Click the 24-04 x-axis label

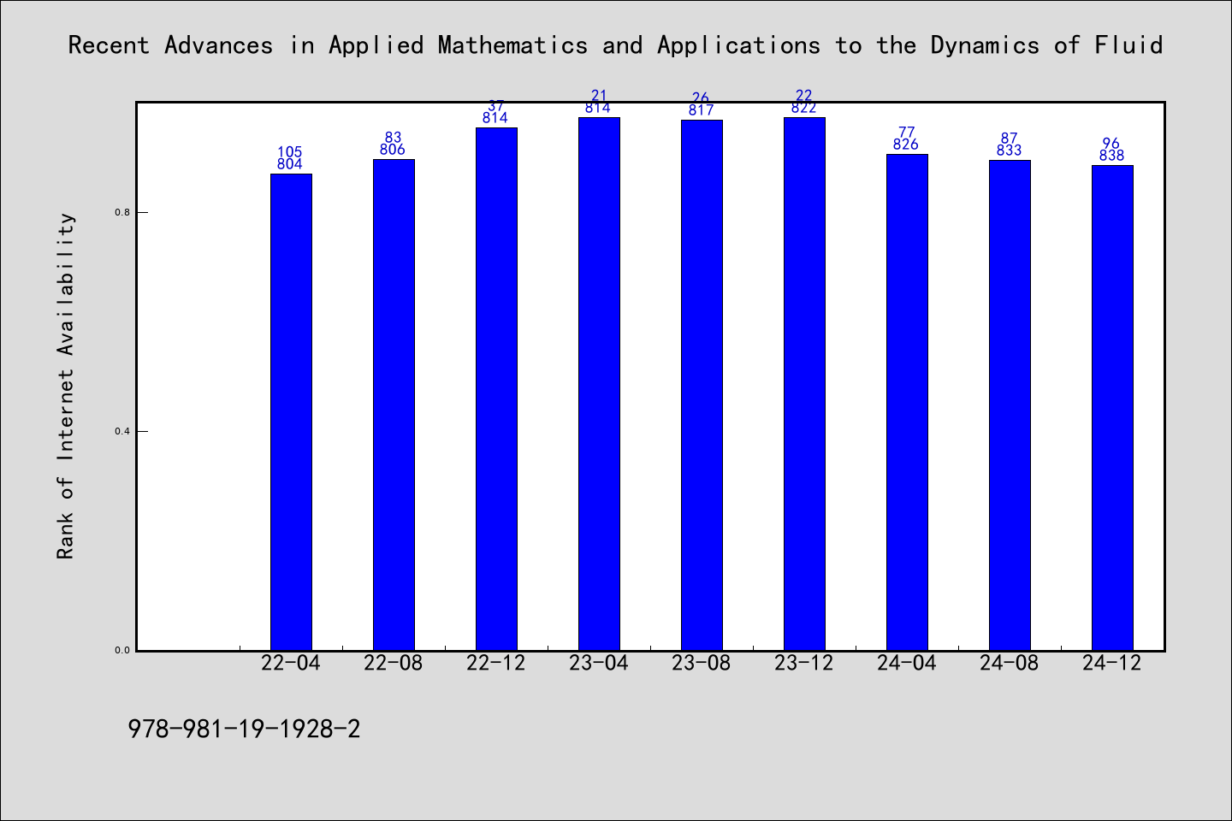coord(907,663)
